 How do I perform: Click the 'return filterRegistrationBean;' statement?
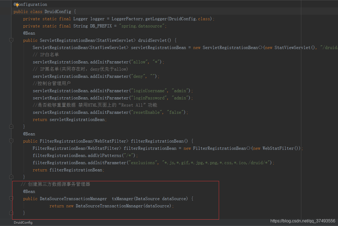pos(69,170)
